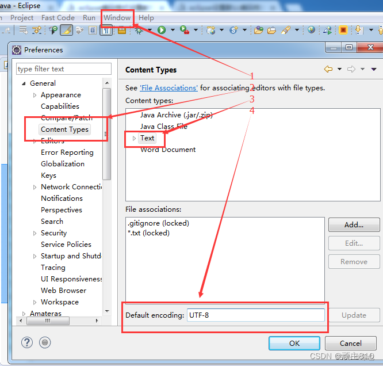Viewport: 383px width, 366px height.
Task: Click Run with toolbox external tools icon
Action: click(x=185, y=30)
